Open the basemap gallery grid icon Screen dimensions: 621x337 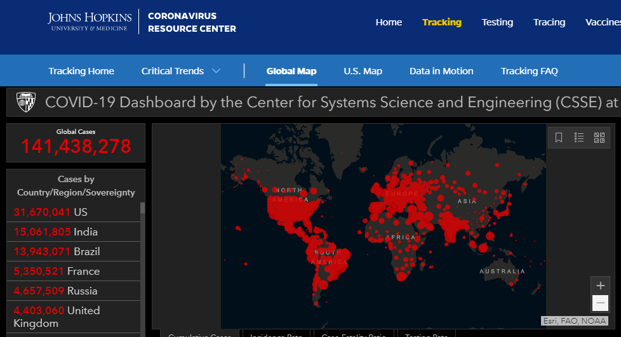[x=599, y=137]
